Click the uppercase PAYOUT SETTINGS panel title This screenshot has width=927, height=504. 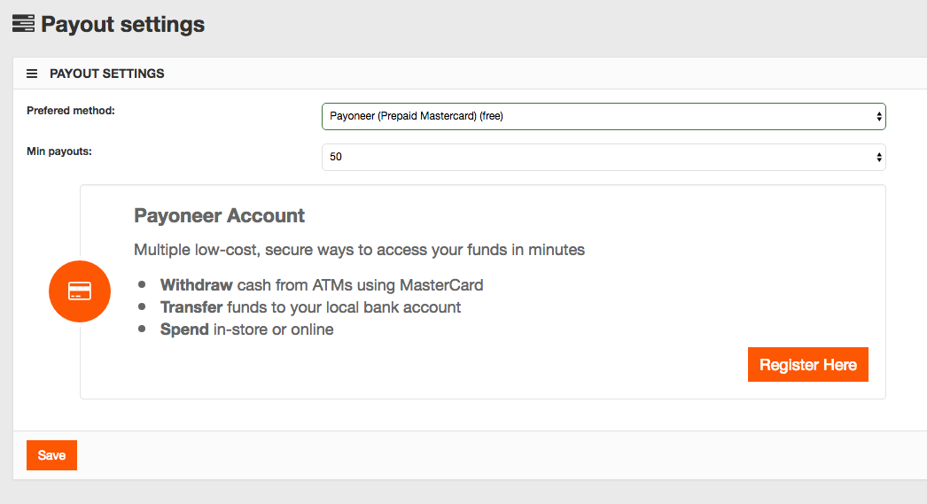pyautogui.click(x=106, y=74)
